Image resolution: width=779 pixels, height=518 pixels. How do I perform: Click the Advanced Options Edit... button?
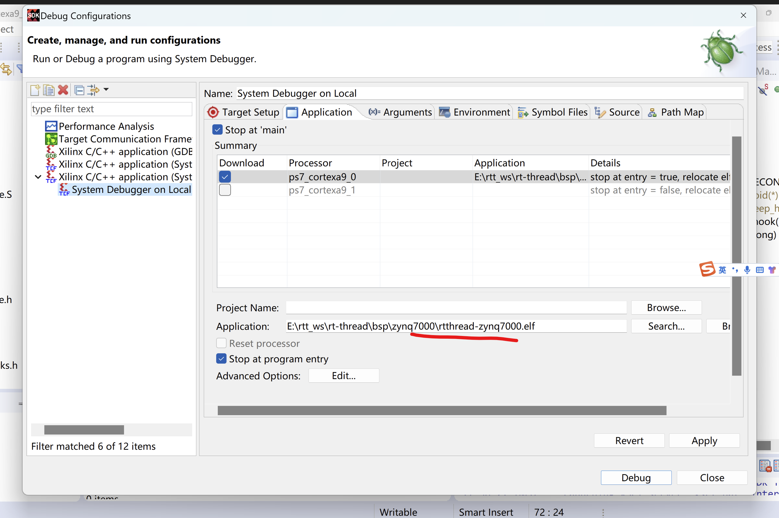coord(344,376)
